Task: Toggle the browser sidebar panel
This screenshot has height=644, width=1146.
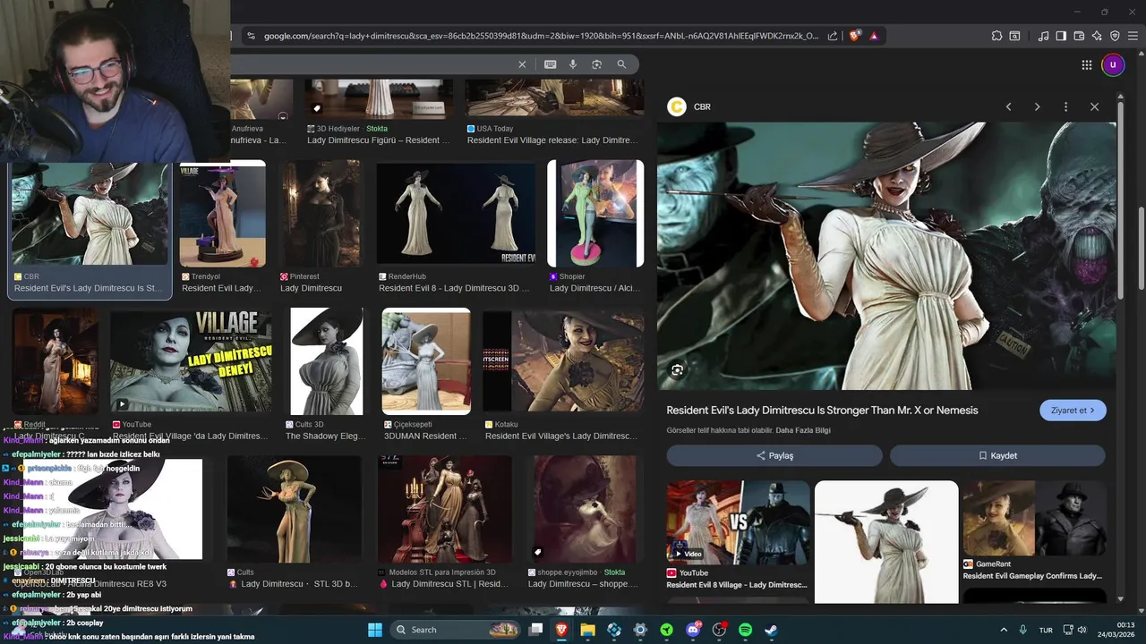Action: coord(1061,36)
